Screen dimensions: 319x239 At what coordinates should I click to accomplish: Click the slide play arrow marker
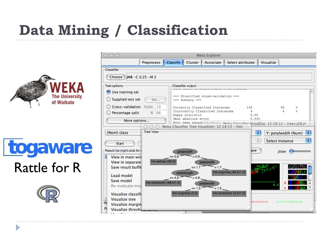tap(18, 227)
